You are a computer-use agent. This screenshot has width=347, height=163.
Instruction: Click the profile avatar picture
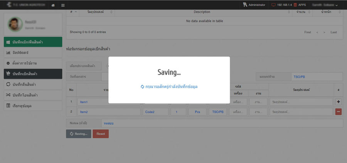tap(15, 24)
